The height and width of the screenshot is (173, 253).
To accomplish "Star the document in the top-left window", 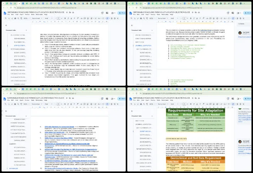I will [x=67, y=12].
